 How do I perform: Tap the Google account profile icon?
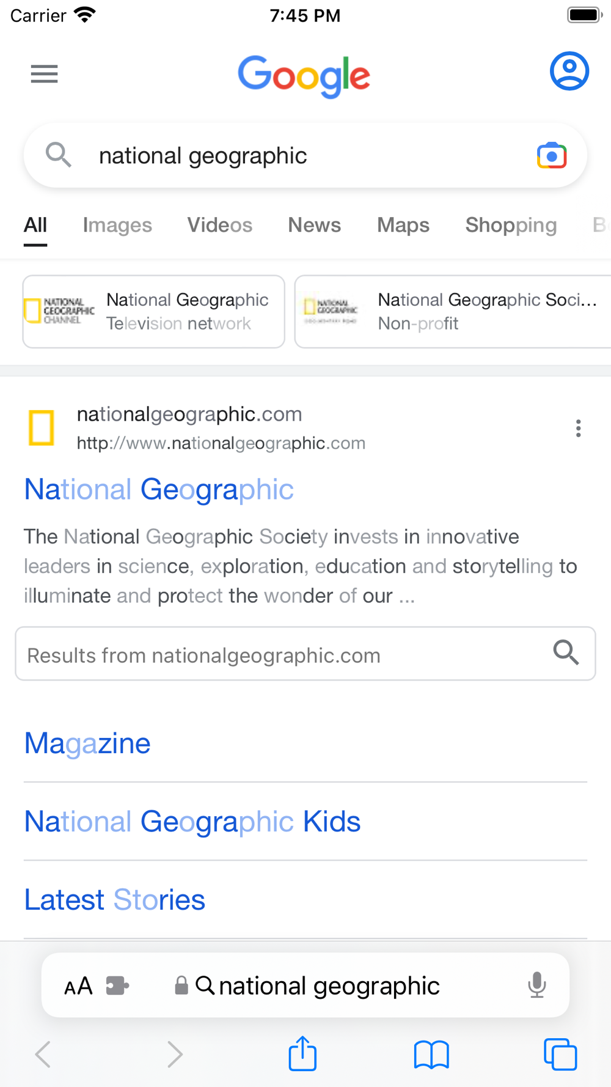[569, 72]
